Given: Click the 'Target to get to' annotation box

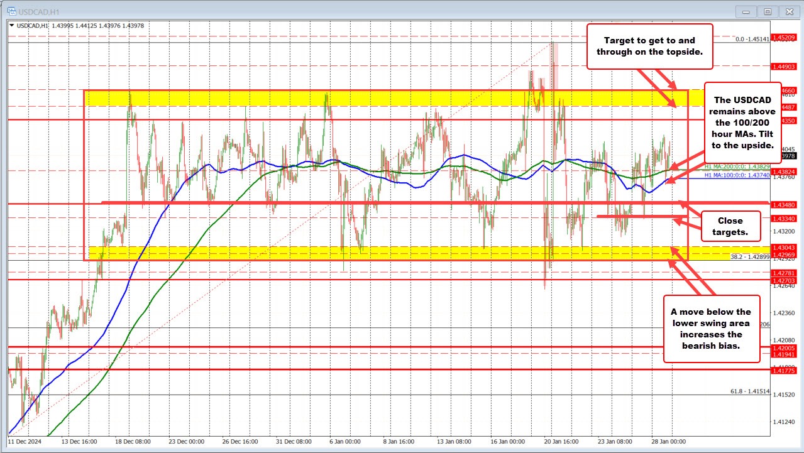Looking at the screenshot, I should (x=650, y=46).
